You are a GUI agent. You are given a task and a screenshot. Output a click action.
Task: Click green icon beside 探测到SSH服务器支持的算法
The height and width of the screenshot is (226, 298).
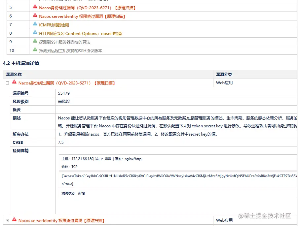tap(35, 41)
